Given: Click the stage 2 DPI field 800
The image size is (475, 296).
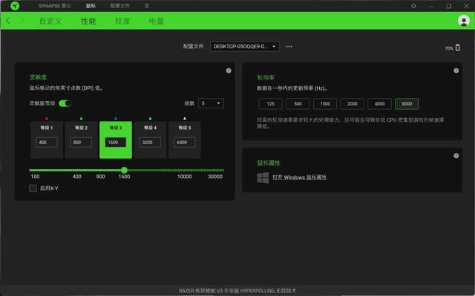Looking at the screenshot, I should click(x=81, y=142).
